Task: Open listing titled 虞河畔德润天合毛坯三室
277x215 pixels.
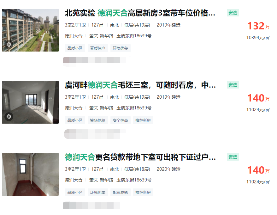Action: (140, 85)
